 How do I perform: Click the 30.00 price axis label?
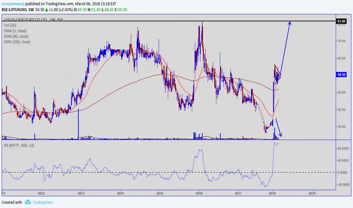(x=341, y=110)
